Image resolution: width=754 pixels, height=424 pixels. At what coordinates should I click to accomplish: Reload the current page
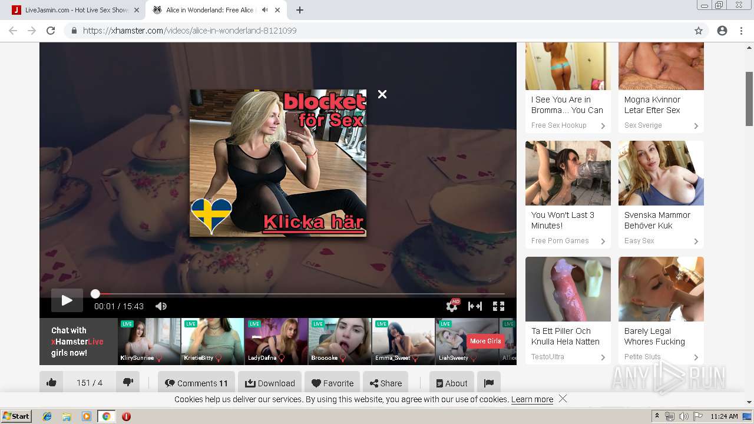click(x=51, y=31)
